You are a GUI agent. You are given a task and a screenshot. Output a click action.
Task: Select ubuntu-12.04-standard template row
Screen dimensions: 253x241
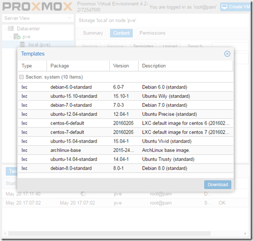point(125,114)
